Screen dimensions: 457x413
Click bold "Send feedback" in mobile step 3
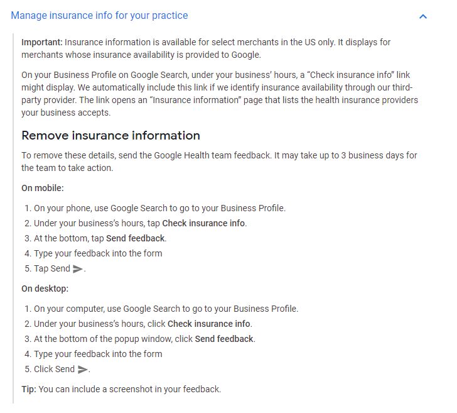point(136,238)
